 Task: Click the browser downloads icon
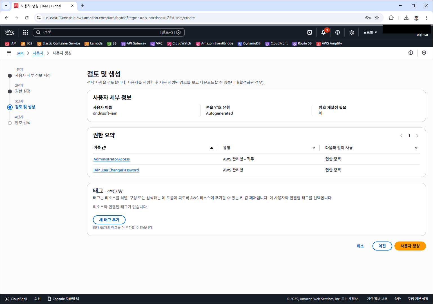[406, 17]
